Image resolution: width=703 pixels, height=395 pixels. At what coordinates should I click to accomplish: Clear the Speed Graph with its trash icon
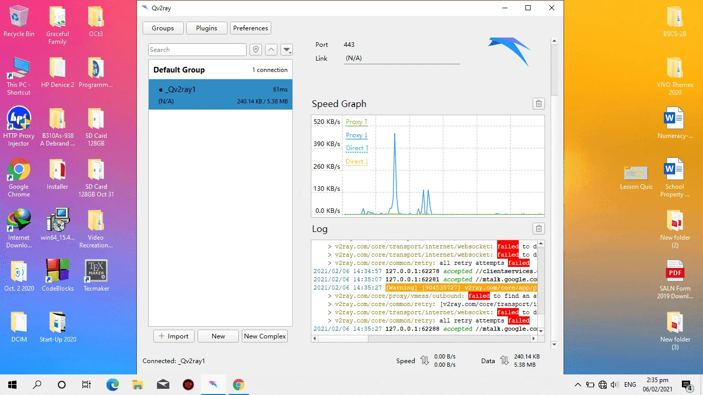click(538, 103)
